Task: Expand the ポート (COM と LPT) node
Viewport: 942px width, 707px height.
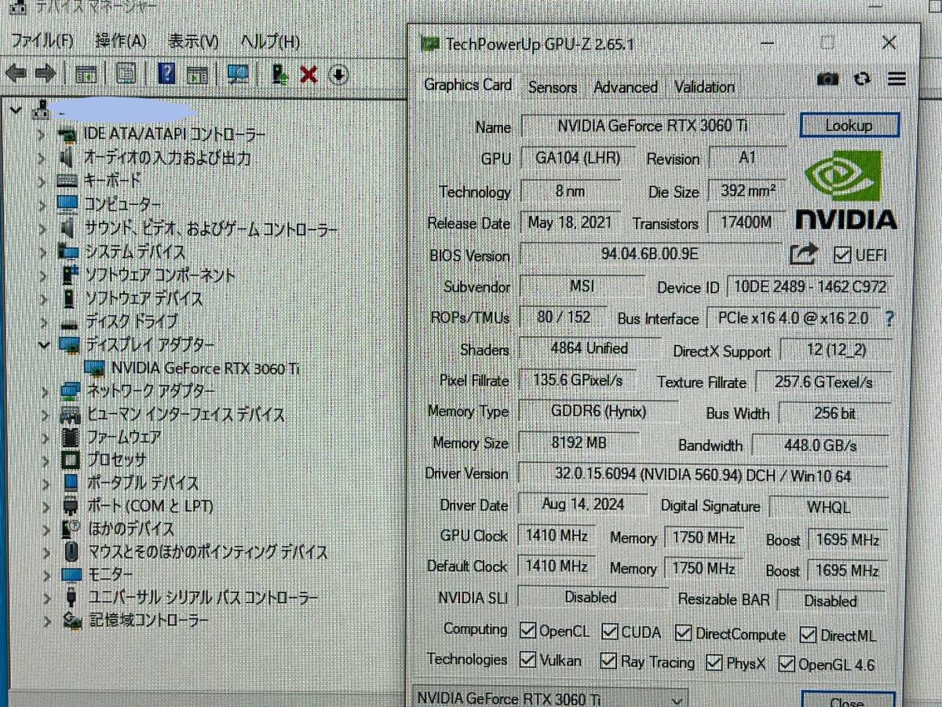Action: [x=44, y=506]
